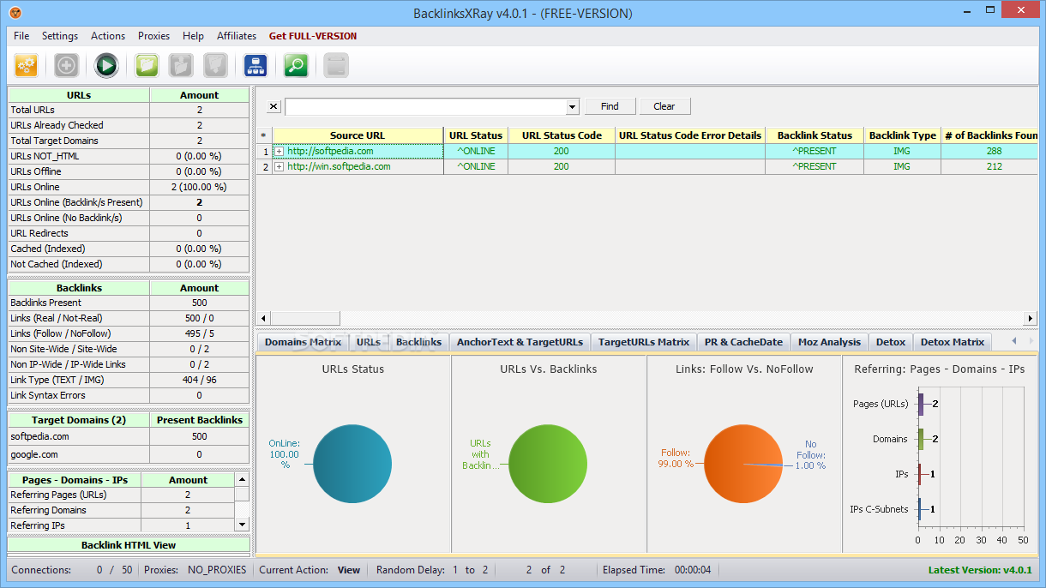The image size is (1046, 588).
Task: Switch to the URLs tab
Action: (369, 342)
